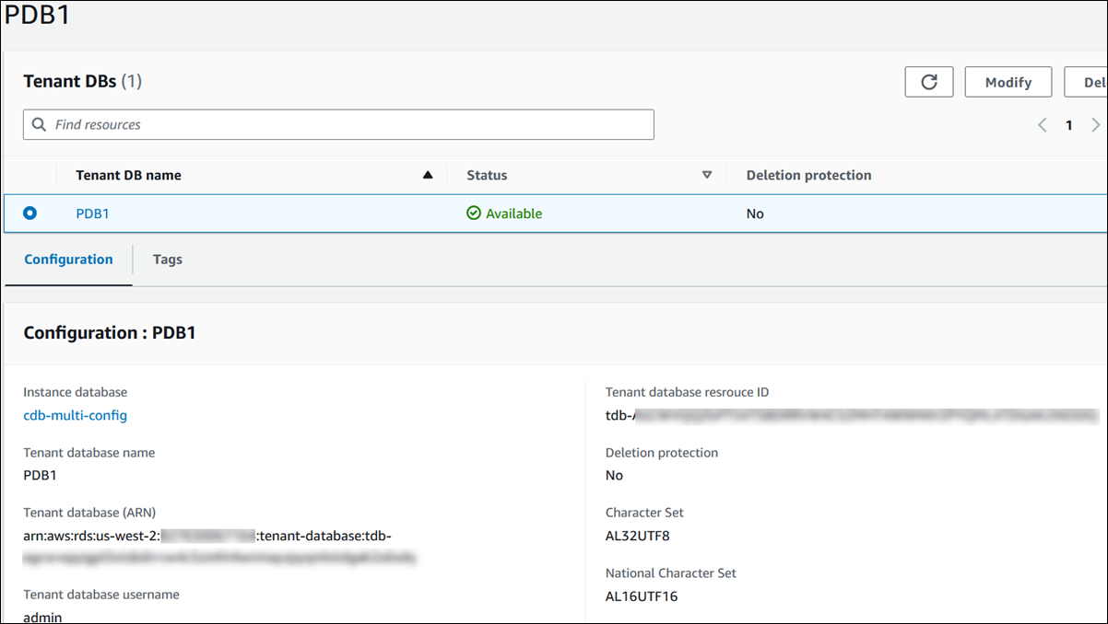Click the green Available status icon
Image resolution: width=1108 pixels, height=624 pixels.
pyautogui.click(x=473, y=213)
